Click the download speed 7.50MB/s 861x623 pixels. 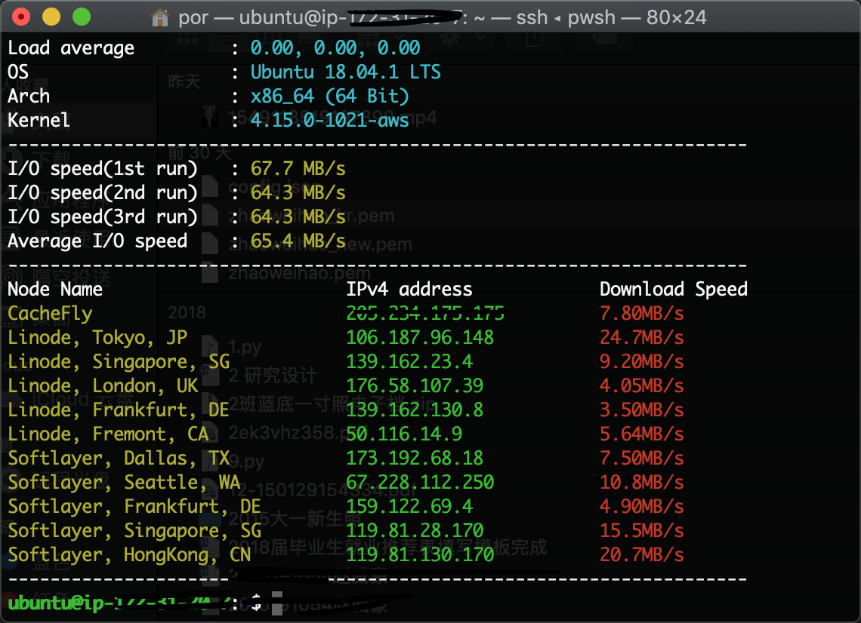tap(642, 459)
